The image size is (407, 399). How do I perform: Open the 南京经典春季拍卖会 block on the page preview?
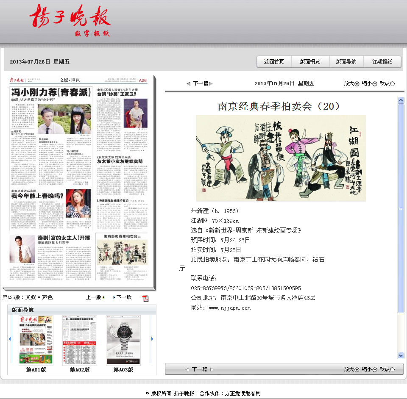tap(122, 256)
